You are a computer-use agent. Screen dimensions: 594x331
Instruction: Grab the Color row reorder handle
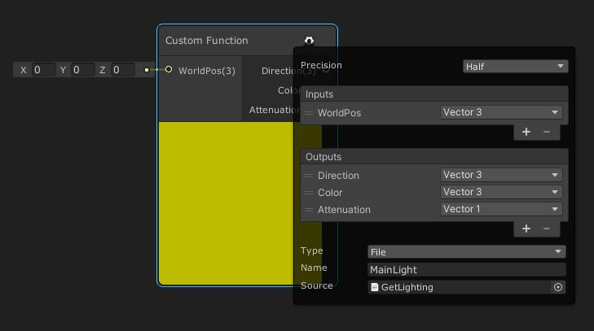(x=309, y=193)
